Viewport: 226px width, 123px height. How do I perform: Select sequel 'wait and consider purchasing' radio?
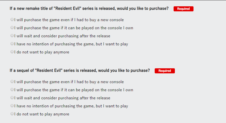point(12,98)
